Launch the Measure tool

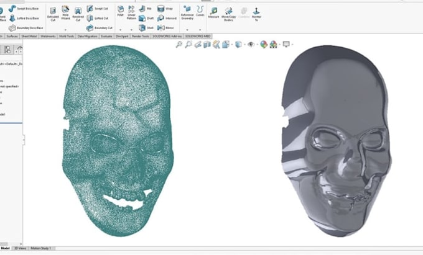[213, 12]
